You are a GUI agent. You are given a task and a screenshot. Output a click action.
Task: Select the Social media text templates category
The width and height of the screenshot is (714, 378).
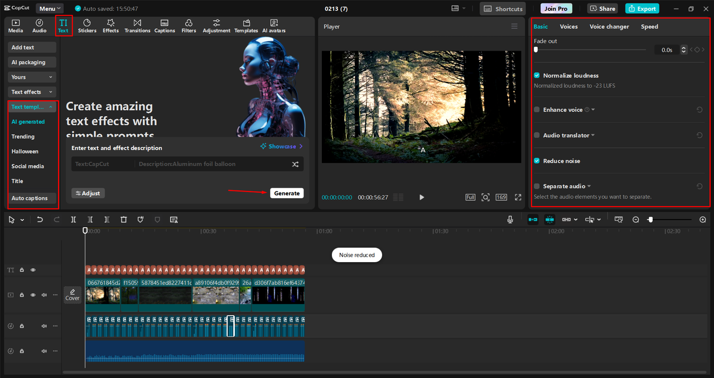pos(28,166)
